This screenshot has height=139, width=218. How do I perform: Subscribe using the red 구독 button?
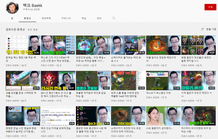point(210,7)
